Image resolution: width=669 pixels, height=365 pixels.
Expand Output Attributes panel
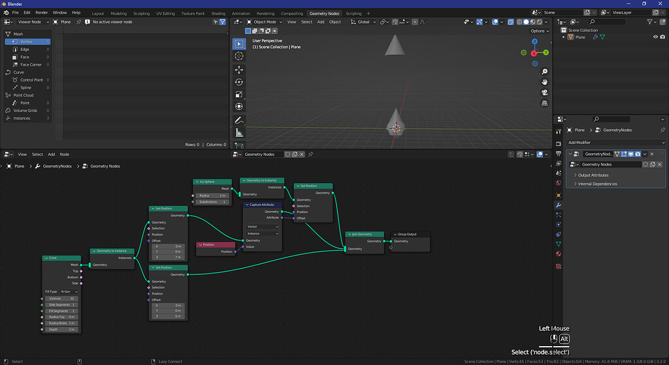593,175
